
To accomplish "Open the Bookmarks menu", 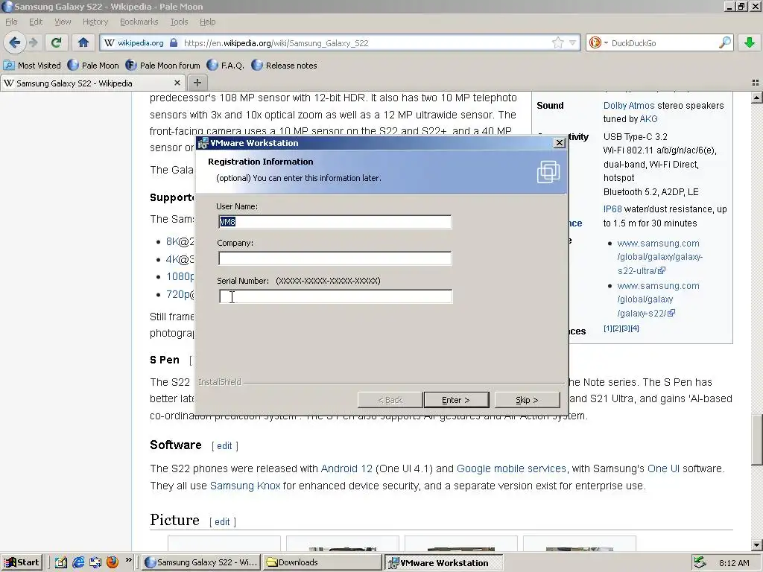I will tap(139, 22).
